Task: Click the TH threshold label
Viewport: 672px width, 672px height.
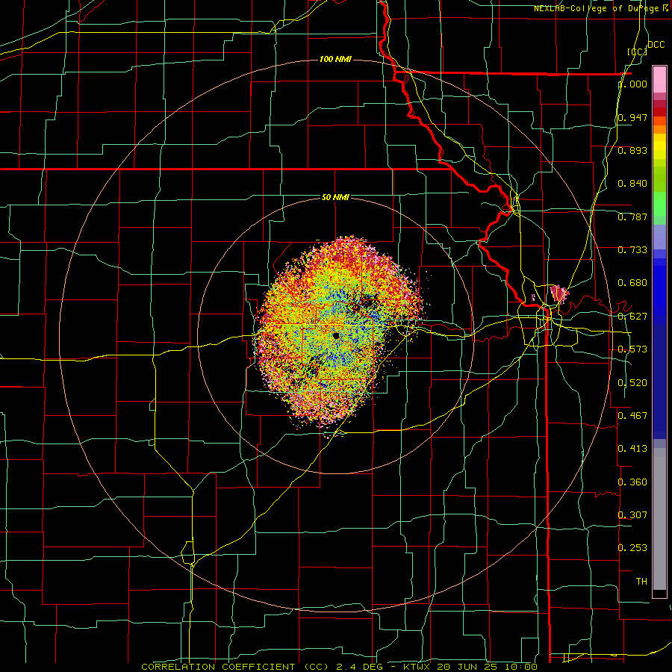Action: pyautogui.click(x=641, y=581)
